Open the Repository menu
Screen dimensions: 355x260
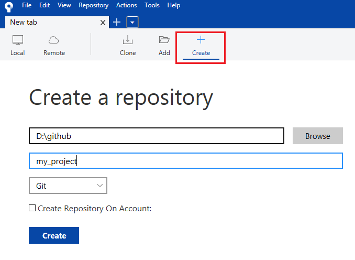click(93, 5)
